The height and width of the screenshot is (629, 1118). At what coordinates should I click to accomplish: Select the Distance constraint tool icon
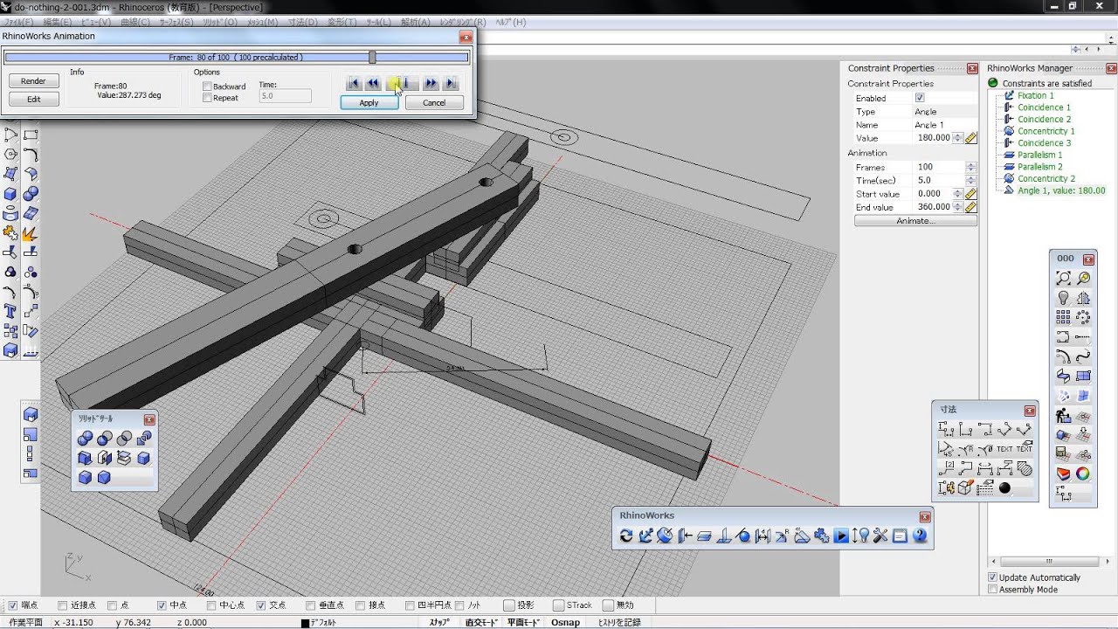tap(763, 536)
